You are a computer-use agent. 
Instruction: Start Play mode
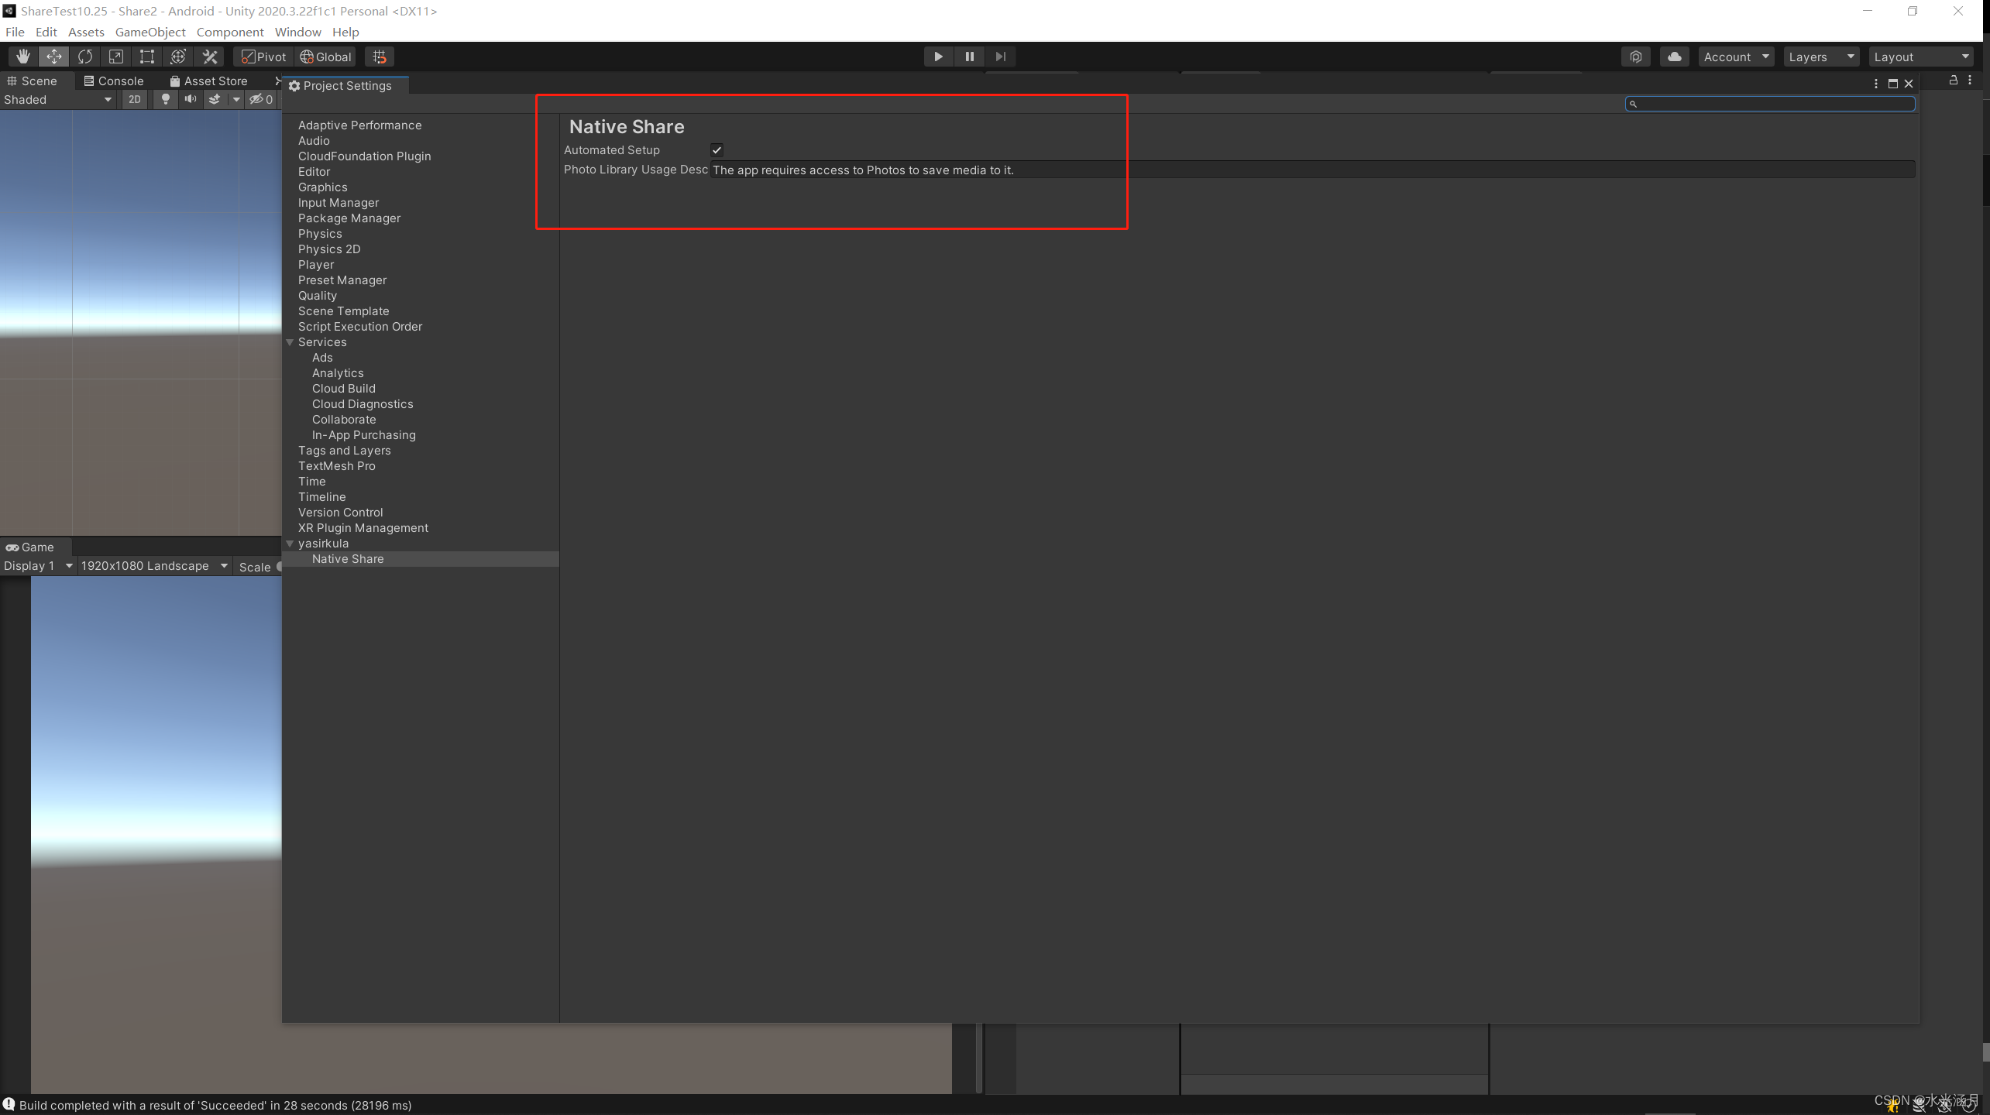click(938, 57)
